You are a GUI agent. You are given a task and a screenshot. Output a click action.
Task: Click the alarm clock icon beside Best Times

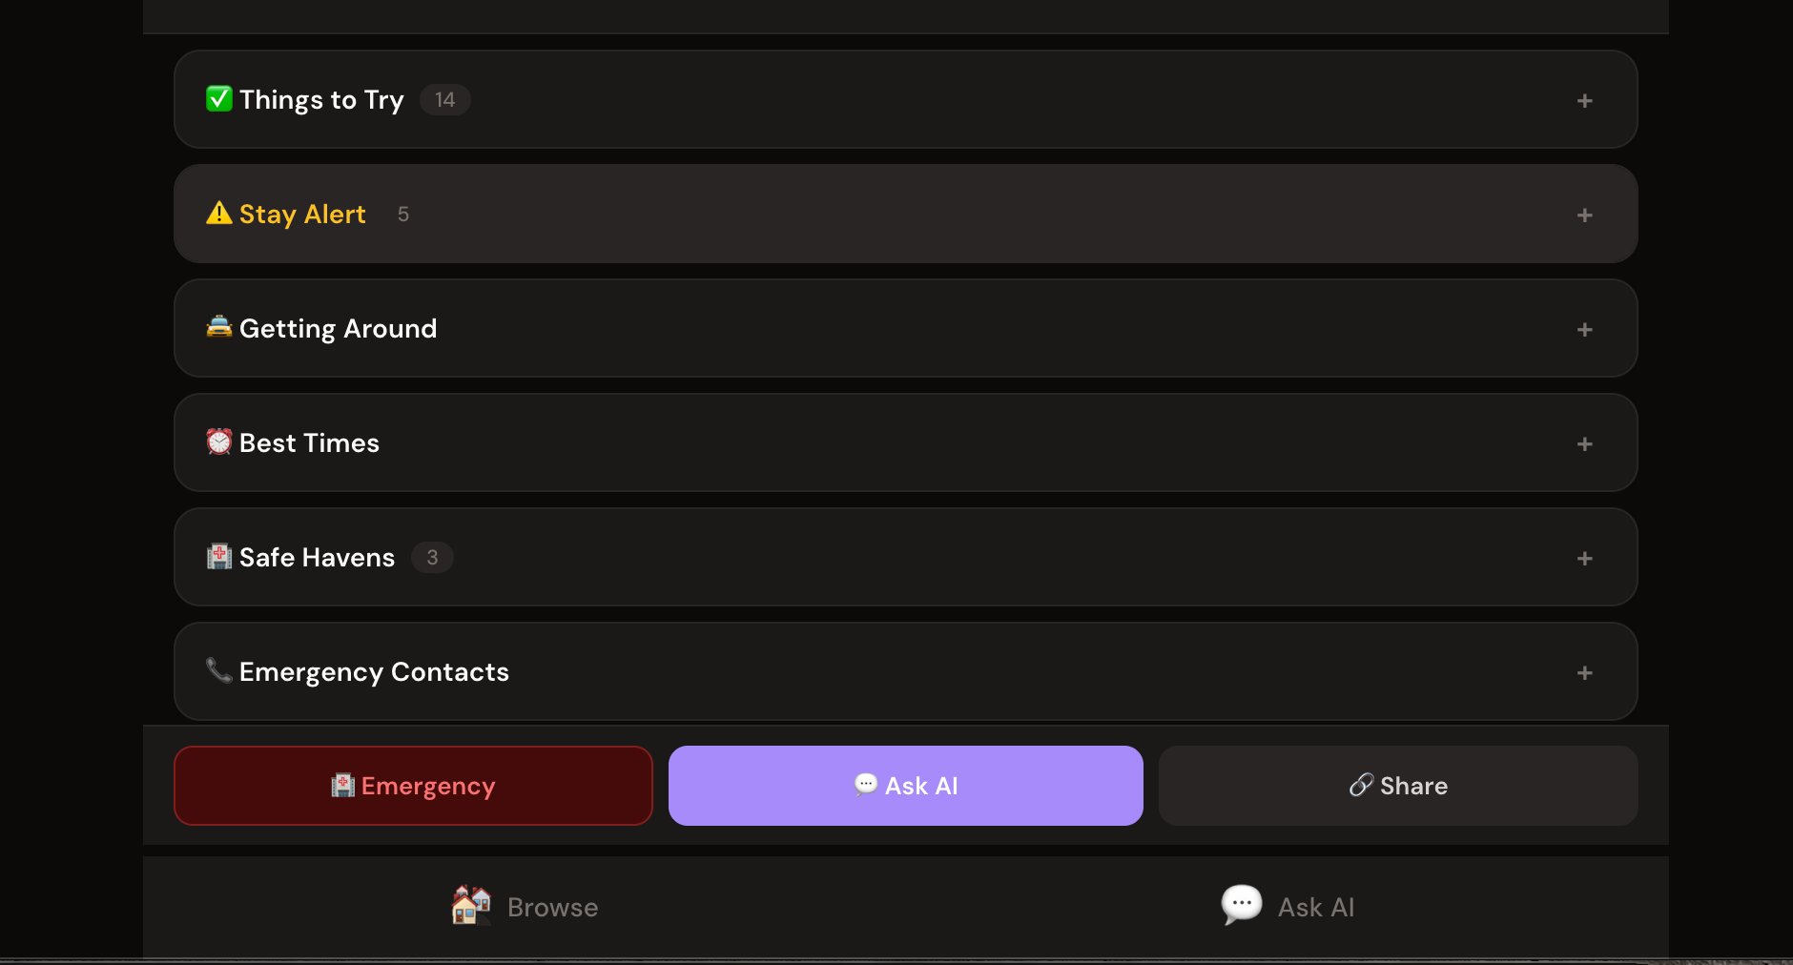(219, 441)
